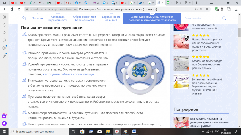The image size is (241, 135).
Task: Bookmark this page with the bookmark icon
Action: coord(207,9)
